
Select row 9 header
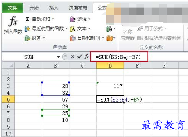(8, 127)
